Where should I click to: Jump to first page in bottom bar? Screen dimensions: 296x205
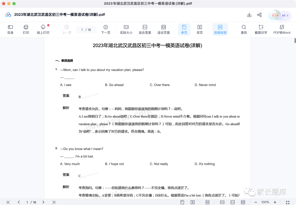(8, 202)
